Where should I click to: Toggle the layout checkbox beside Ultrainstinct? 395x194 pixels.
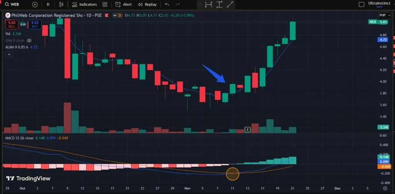coord(361,4)
